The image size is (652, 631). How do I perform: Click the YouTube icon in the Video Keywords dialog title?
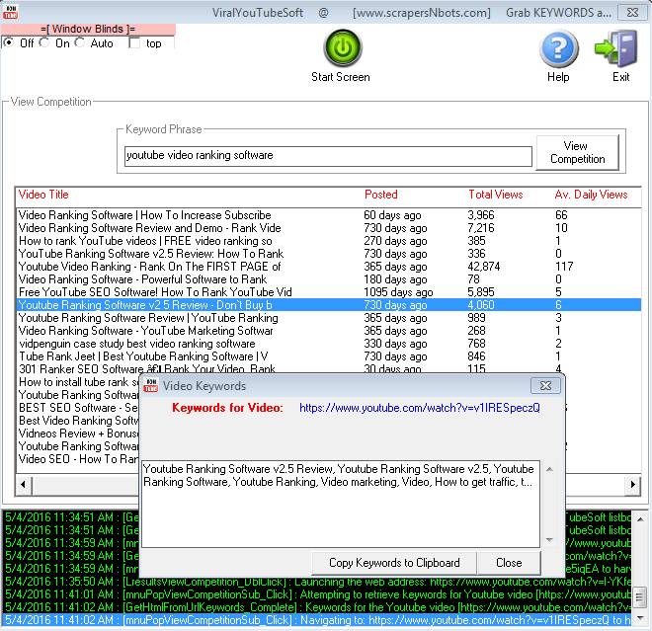pos(150,385)
